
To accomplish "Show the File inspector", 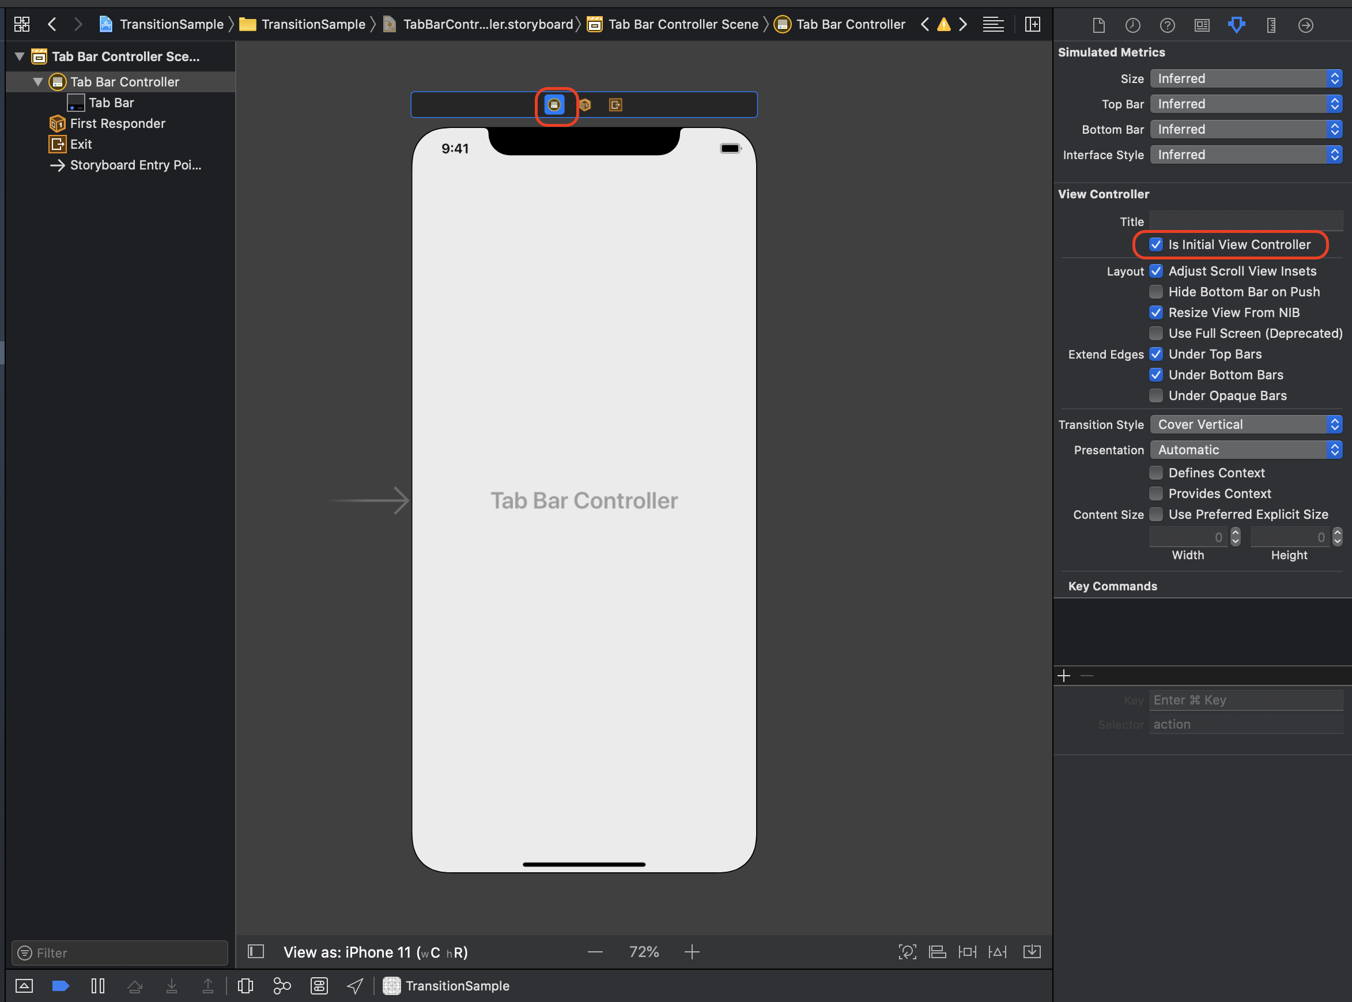I will 1098,25.
